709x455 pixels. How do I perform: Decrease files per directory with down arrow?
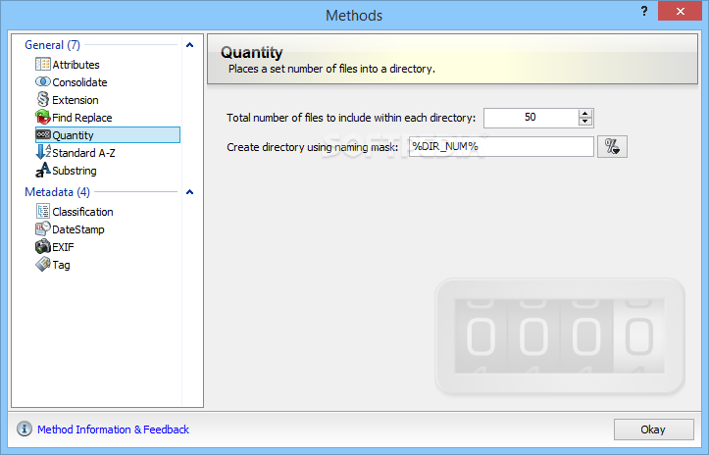coord(585,122)
